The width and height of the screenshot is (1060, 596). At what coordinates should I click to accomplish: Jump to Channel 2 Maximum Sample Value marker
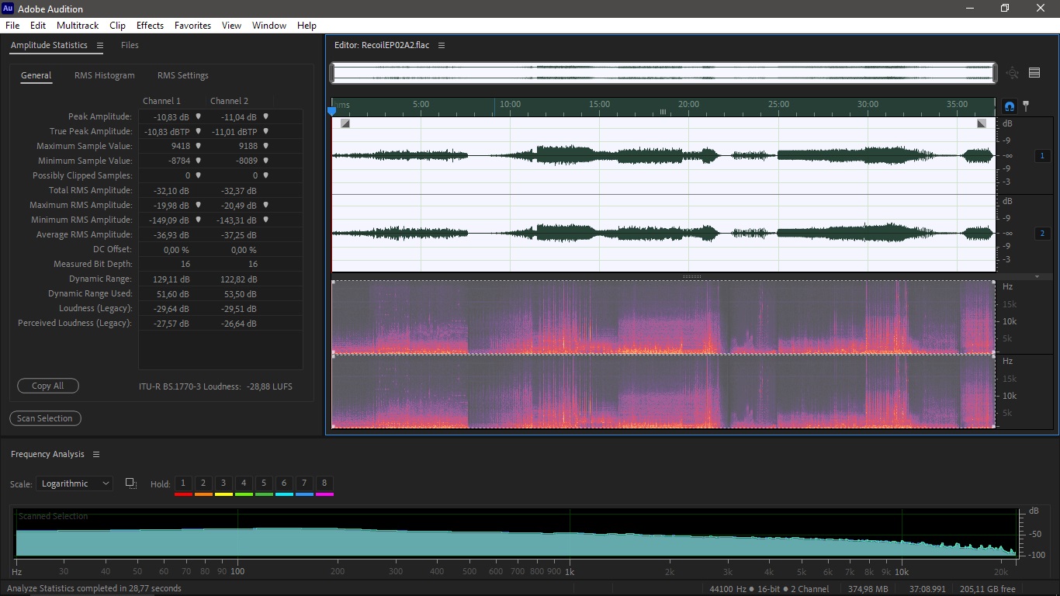point(265,146)
